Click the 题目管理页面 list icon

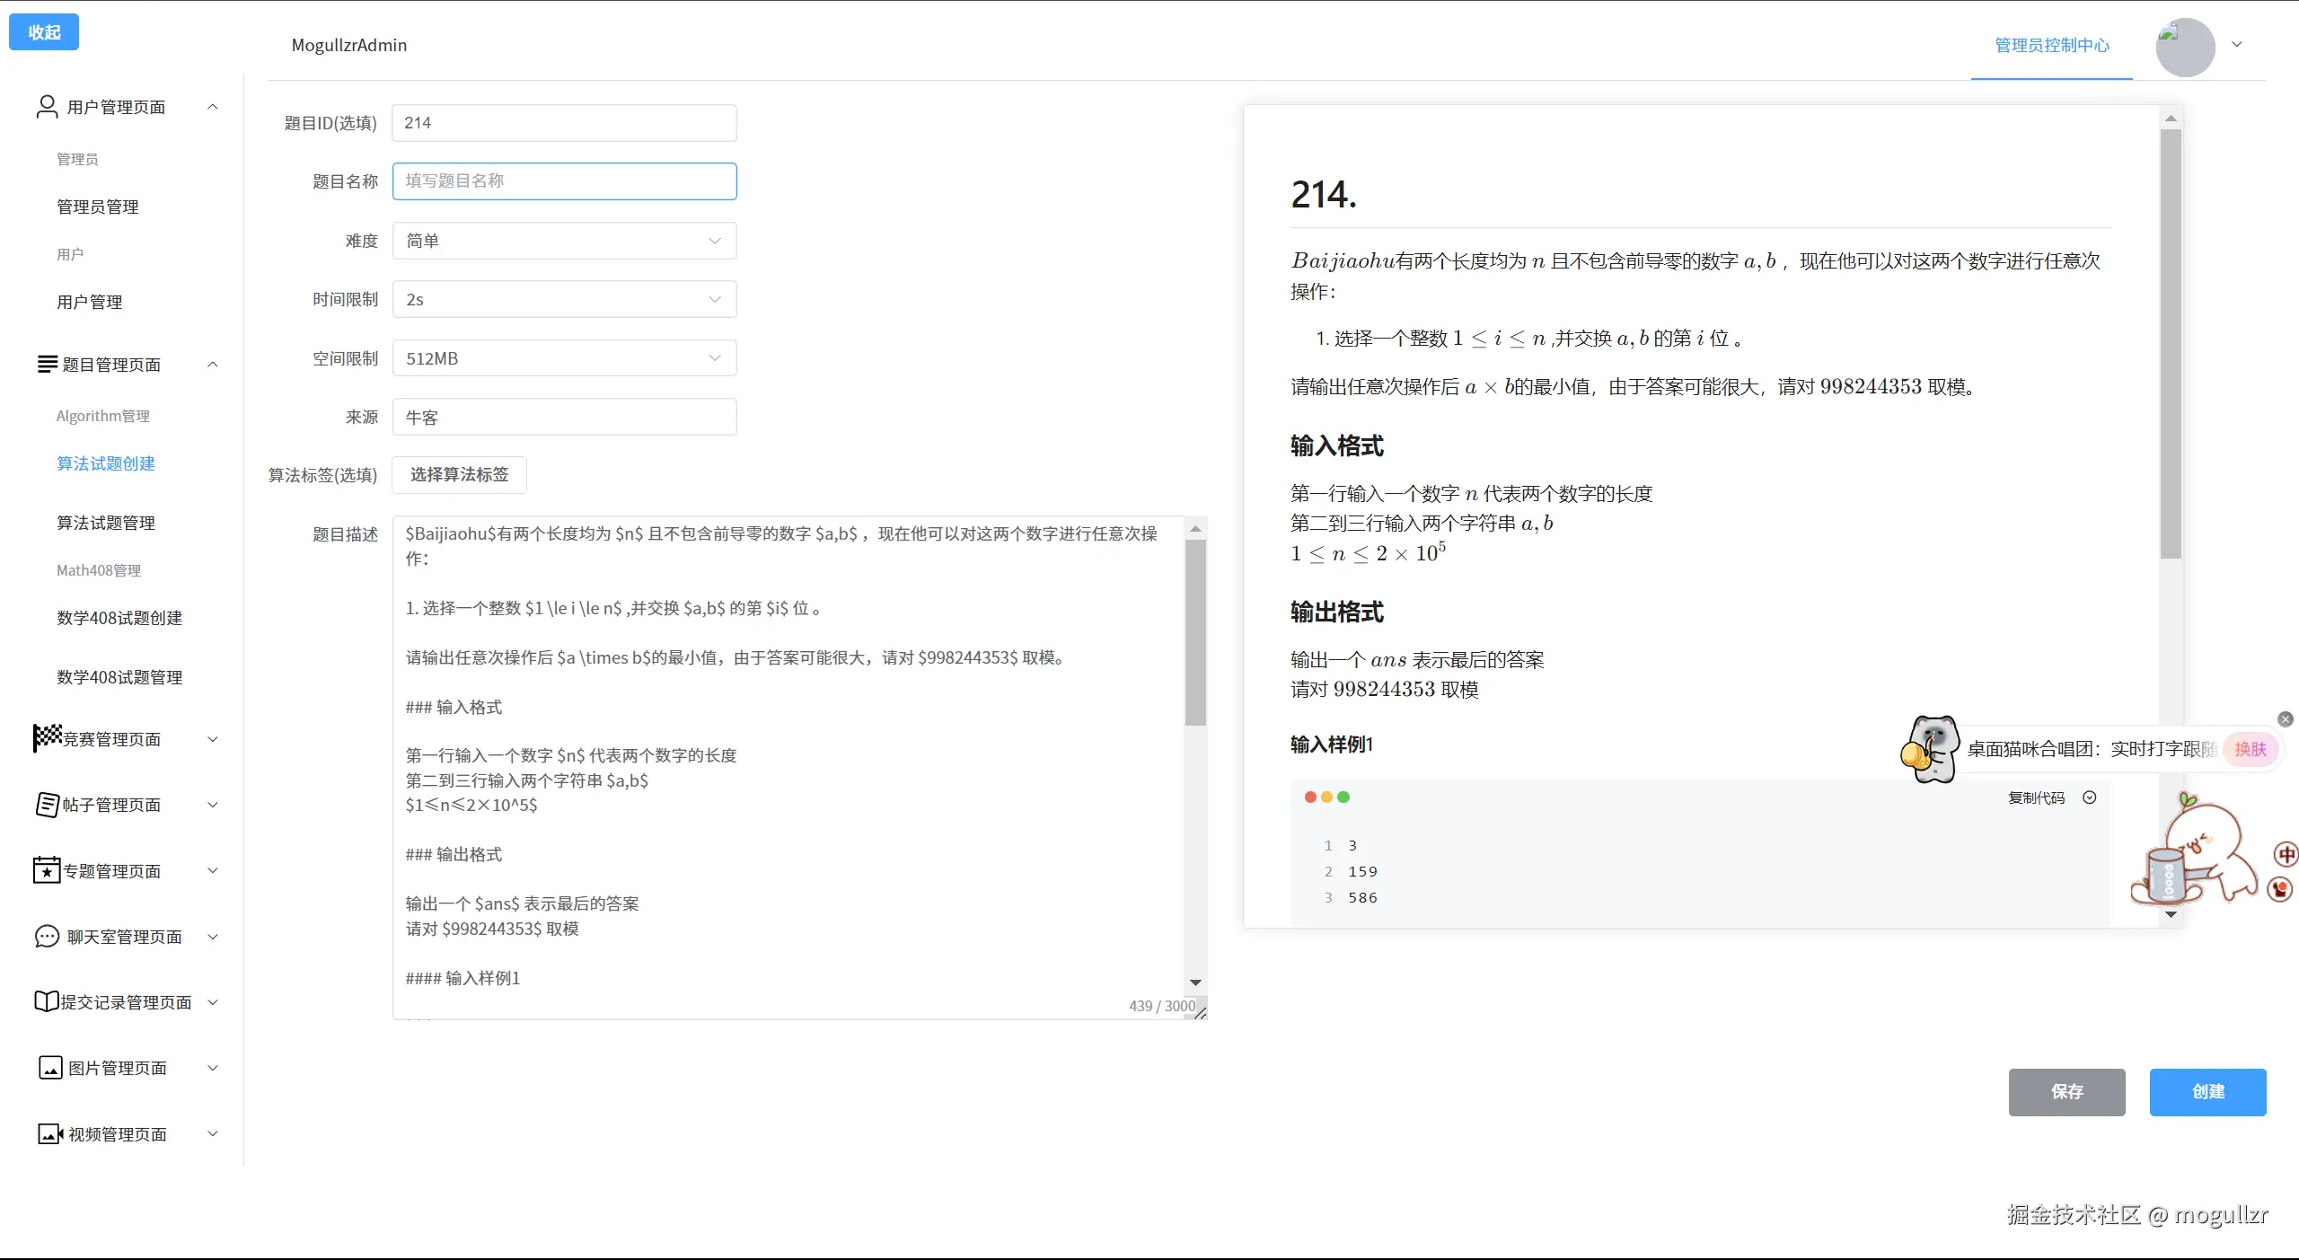47,364
